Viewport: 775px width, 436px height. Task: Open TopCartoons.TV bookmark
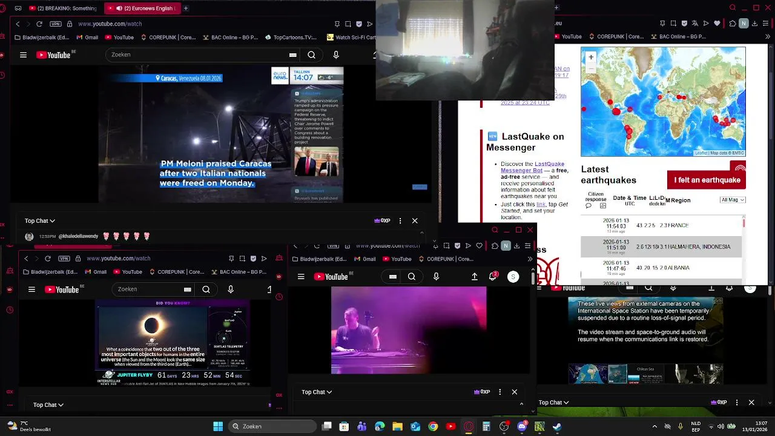coord(291,37)
